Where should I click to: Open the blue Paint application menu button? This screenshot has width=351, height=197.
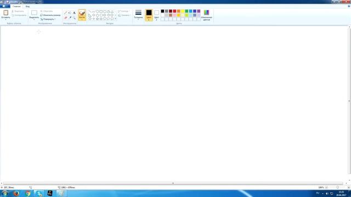(x=5, y=6)
